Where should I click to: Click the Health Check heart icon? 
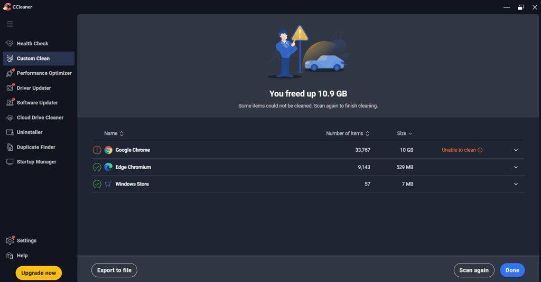[x=10, y=43]
